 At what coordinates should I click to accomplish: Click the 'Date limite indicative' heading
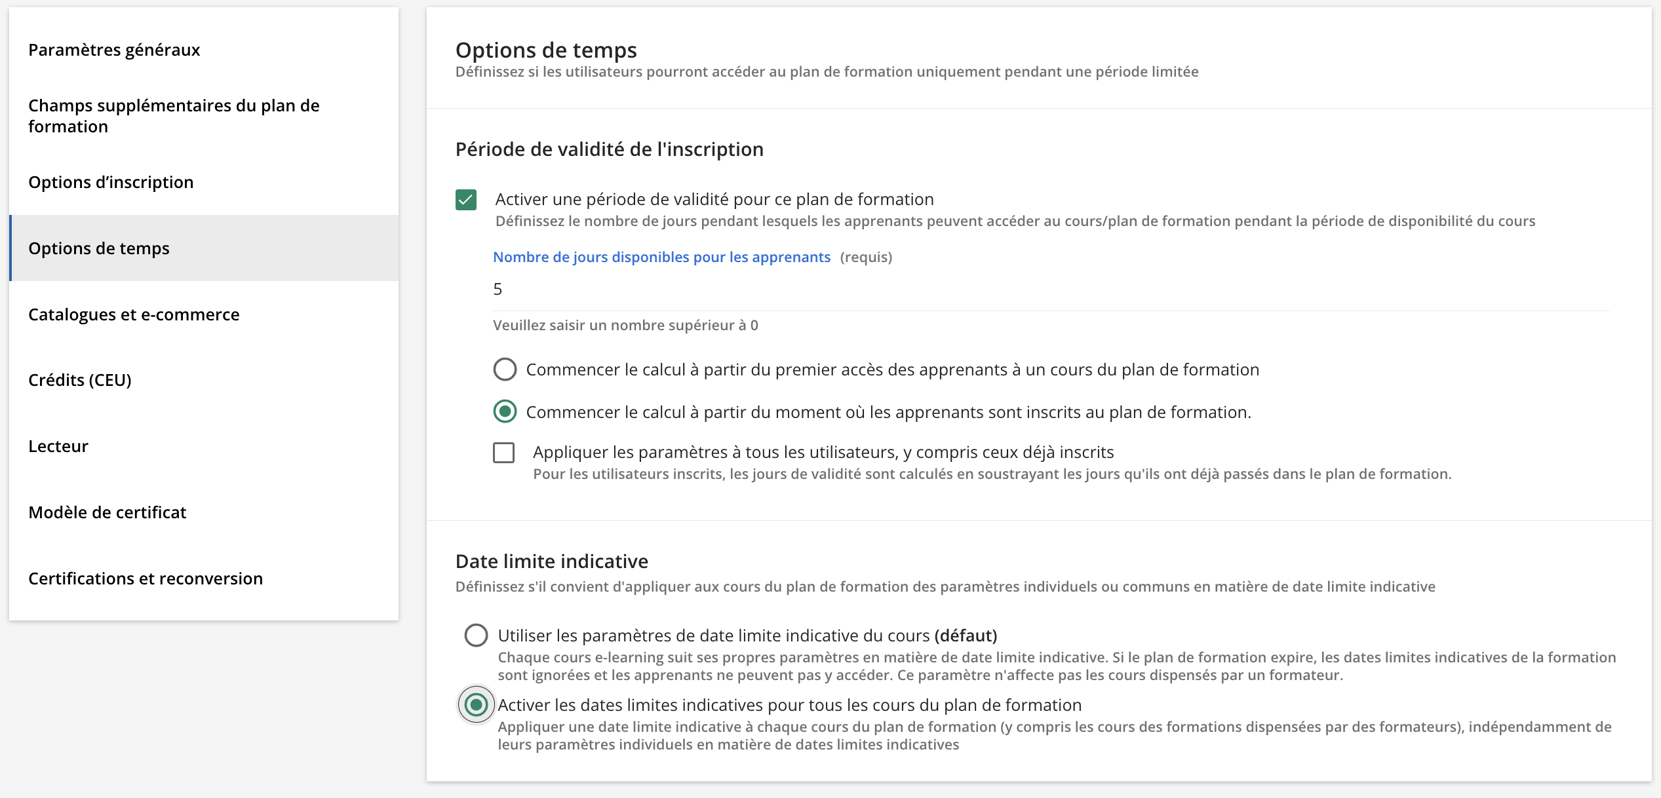coord(551,561)
